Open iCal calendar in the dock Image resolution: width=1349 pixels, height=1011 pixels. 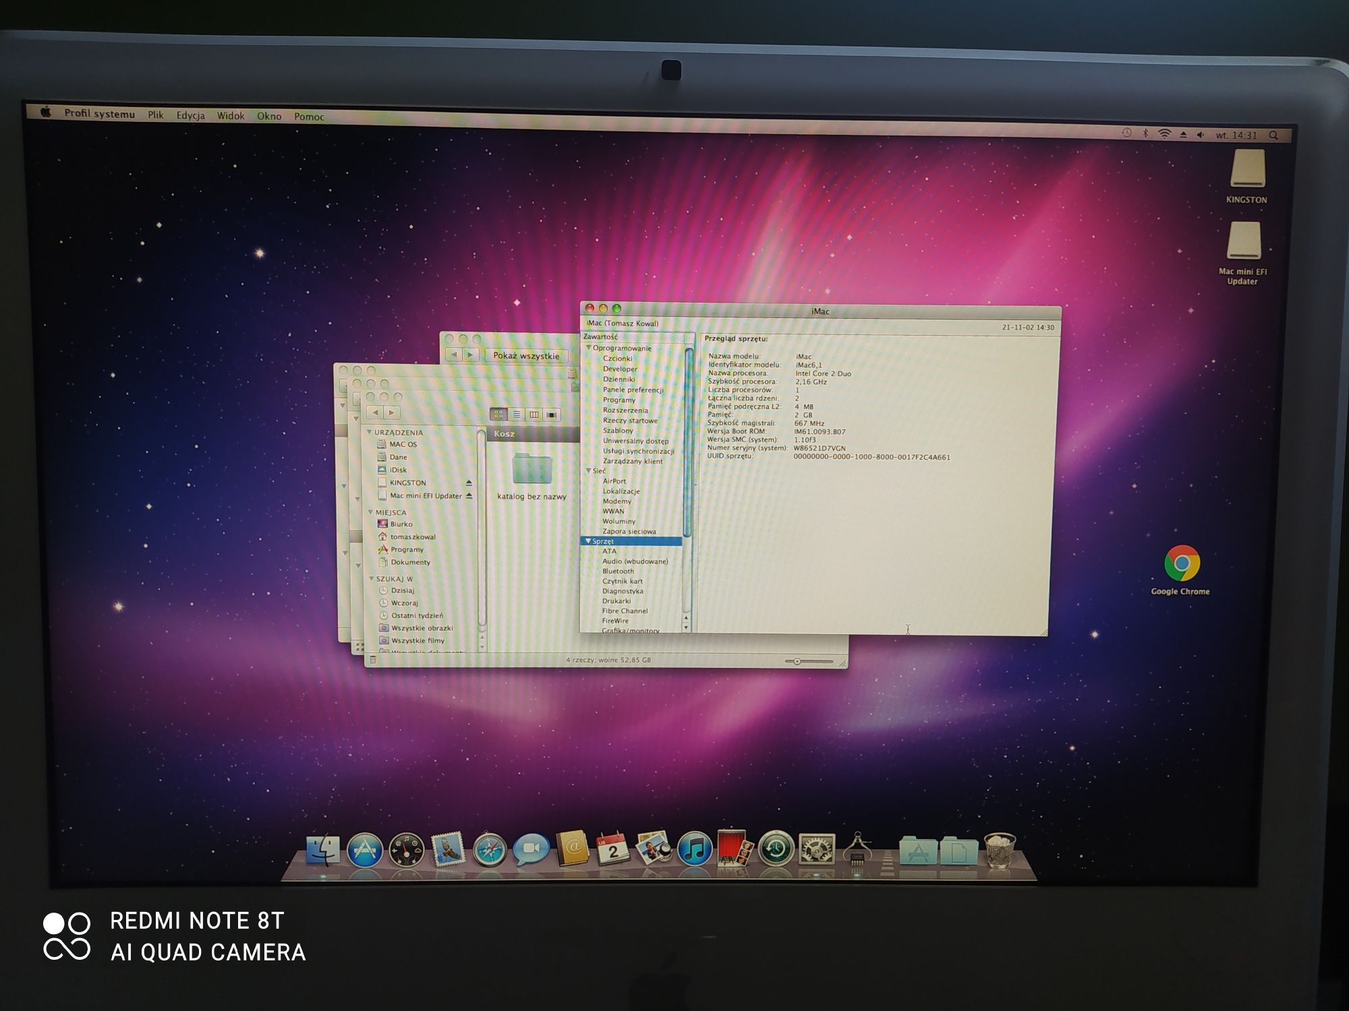(x=612, y=849)
